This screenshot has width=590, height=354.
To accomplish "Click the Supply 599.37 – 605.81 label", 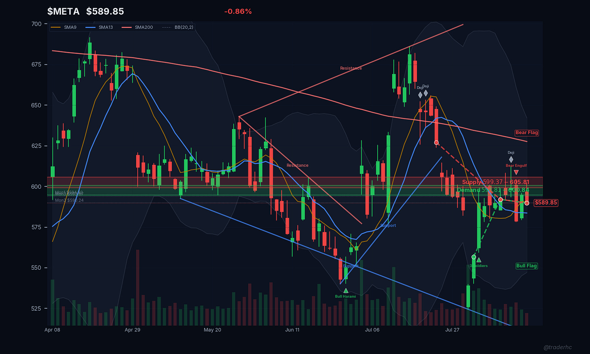I will click(496, 182).
